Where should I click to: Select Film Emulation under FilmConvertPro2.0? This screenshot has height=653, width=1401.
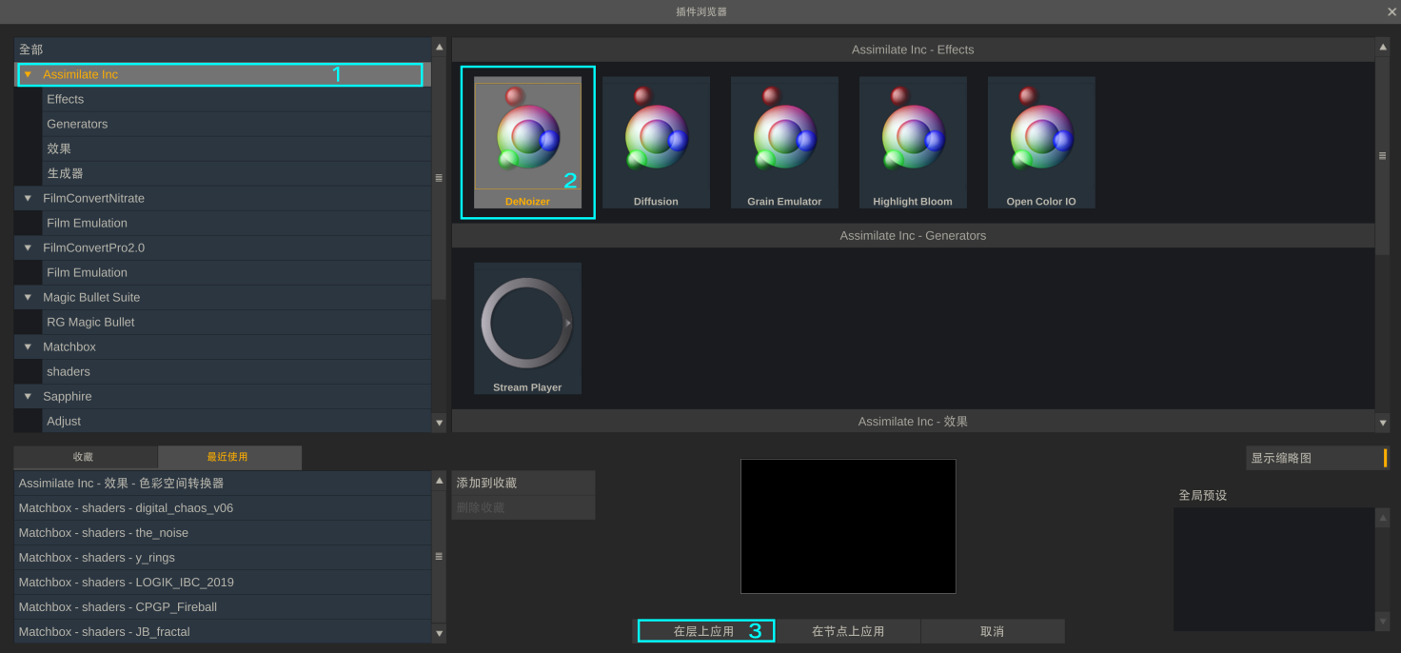click(236, 272)
